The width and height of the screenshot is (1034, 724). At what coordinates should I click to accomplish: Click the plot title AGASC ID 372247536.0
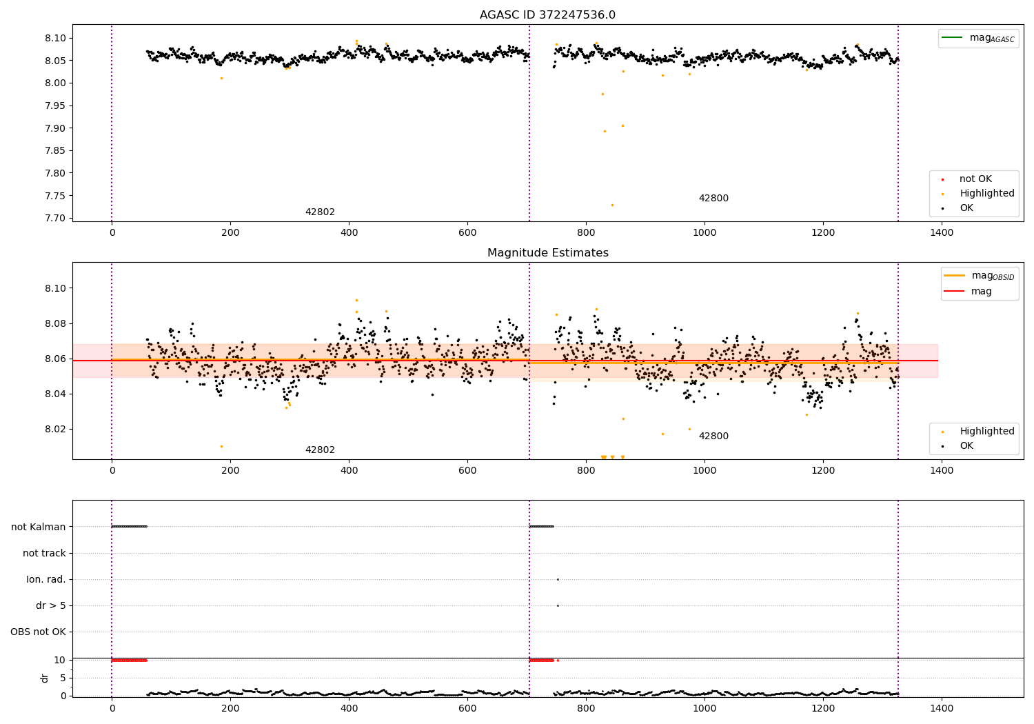coord(547,15)
